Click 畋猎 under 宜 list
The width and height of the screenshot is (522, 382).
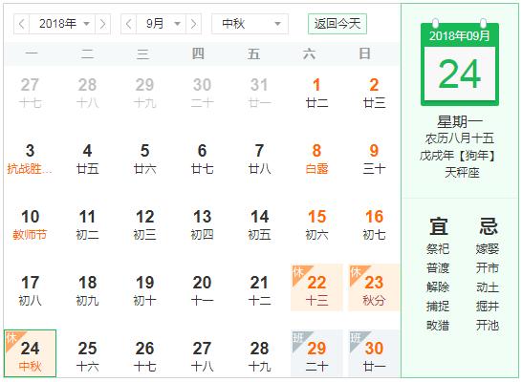point(438,325)
